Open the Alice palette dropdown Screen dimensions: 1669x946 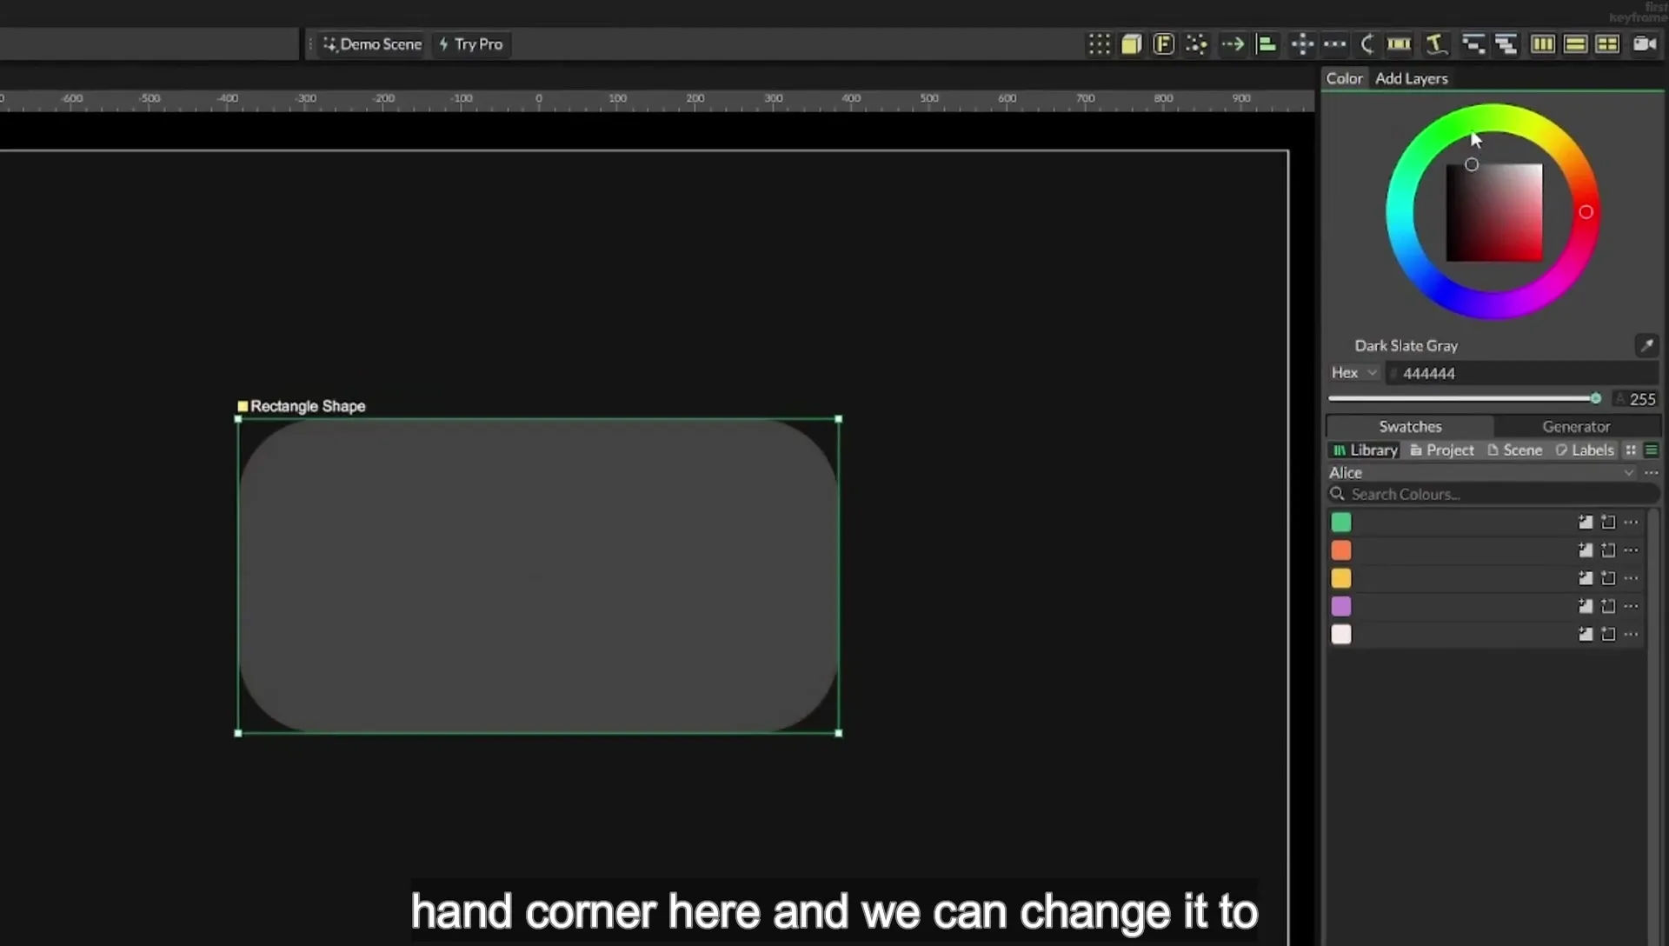tap(1482, 473)
